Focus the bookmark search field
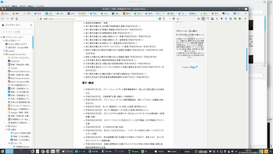Image resolution: width=273 pixels, height=154 pixels. [17, 32]
